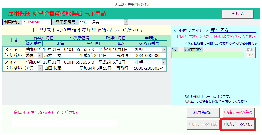
Task: Click the 利用者認証 button
Action: click(x=203, y=113)
